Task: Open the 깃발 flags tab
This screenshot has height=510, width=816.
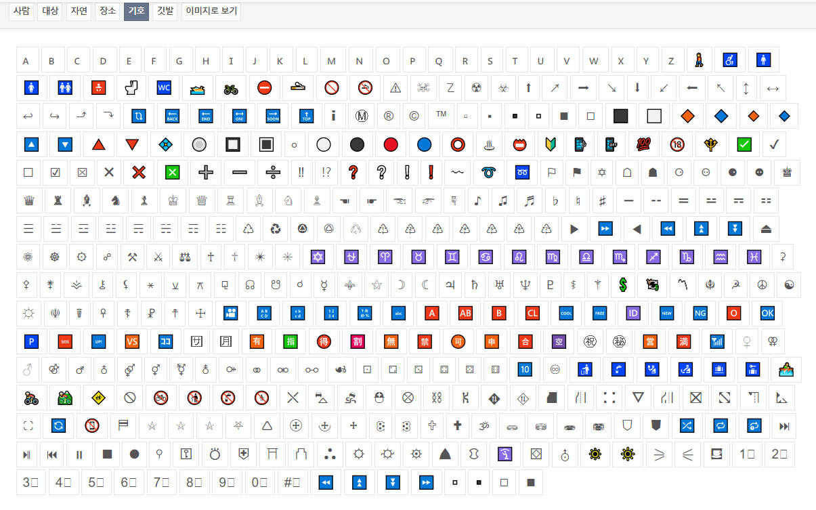Action: [x=165, y=12]
